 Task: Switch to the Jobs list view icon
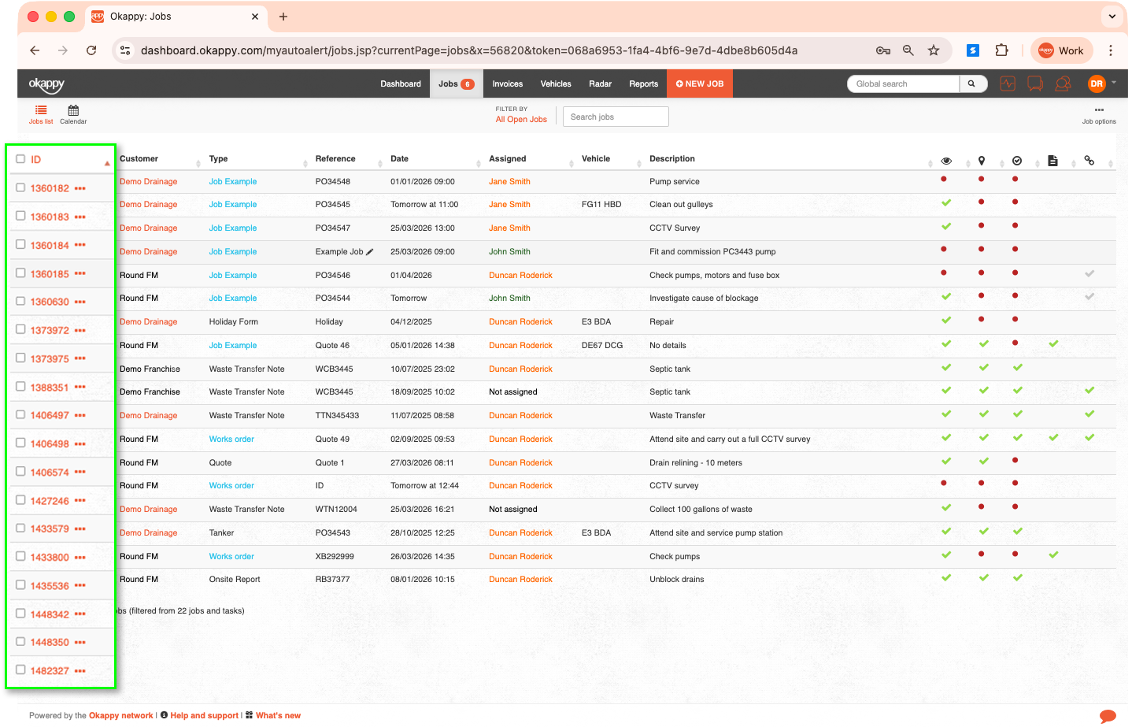pyautogui.click(x=41, y=111)
